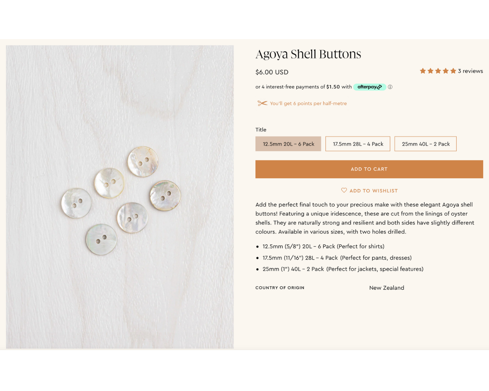Choose the 17.5mm 28L – 4 Pack variant
The height and width of the screenshot is (391, 489).
click(x=358, y=144)
